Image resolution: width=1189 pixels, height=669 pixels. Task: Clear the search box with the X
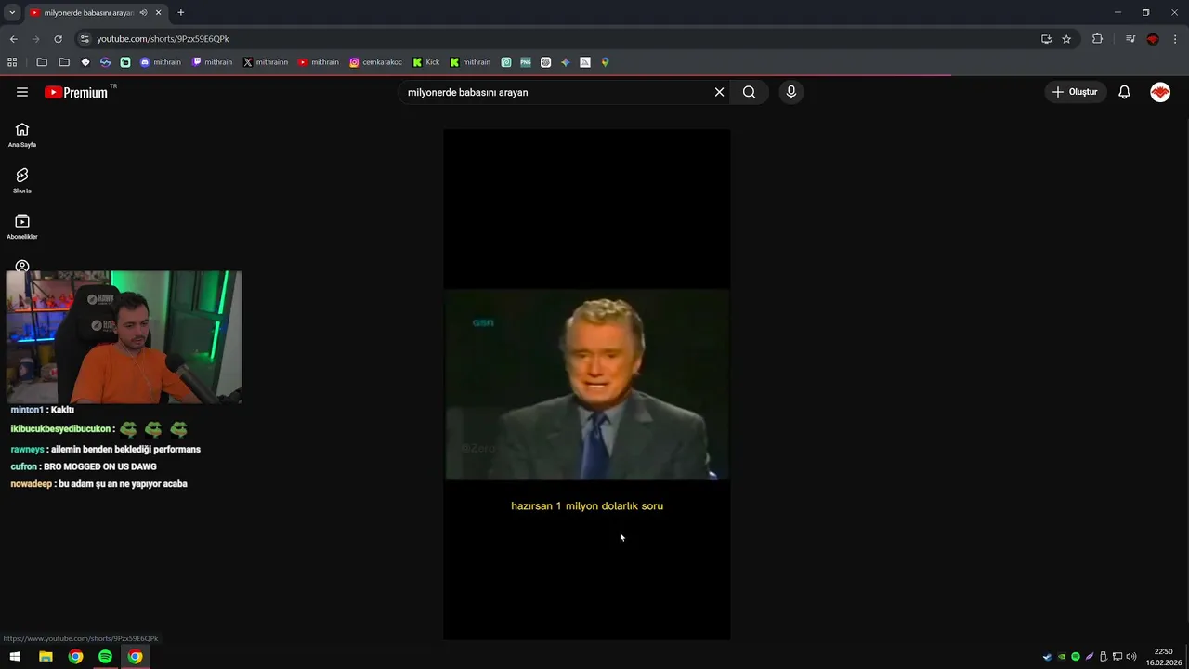pyautogui.click(x=719, y=92)
